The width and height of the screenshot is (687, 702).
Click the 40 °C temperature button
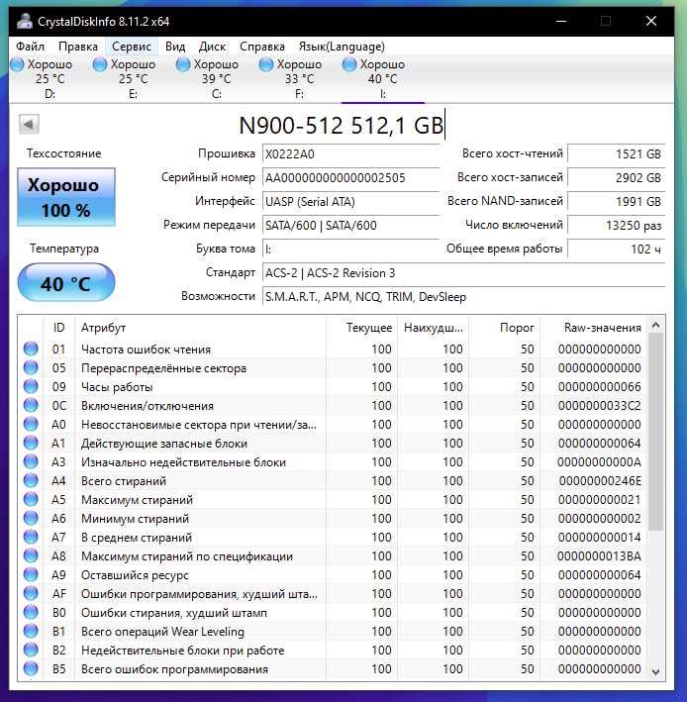pyautogui.click(x=66, y=282)
